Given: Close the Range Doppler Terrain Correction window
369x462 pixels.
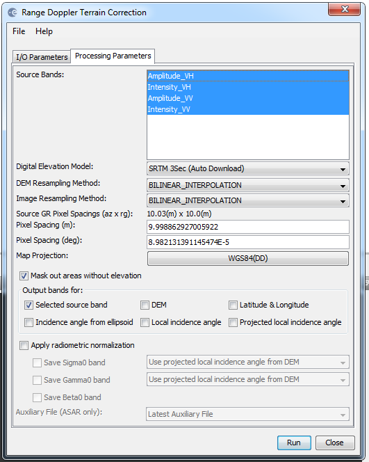Looking at the screenshot, I should point(344,10).
